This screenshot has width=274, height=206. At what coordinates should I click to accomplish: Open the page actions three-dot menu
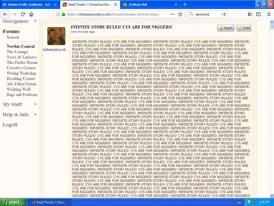[173, 14]
